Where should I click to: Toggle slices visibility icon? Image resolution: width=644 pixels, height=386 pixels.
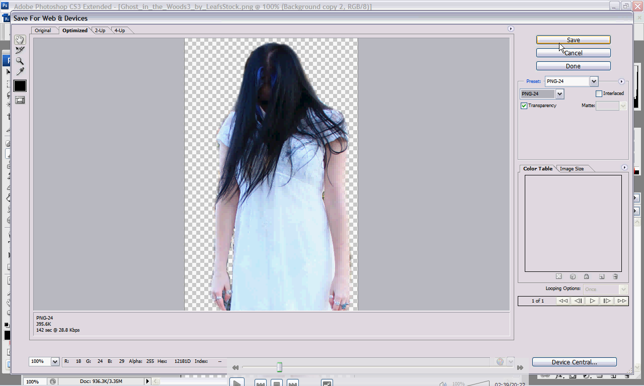(20, 100)
